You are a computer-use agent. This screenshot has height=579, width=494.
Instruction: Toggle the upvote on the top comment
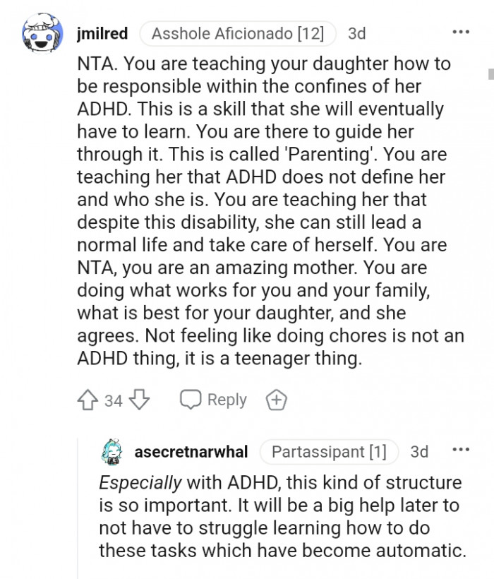pos(86,400)
